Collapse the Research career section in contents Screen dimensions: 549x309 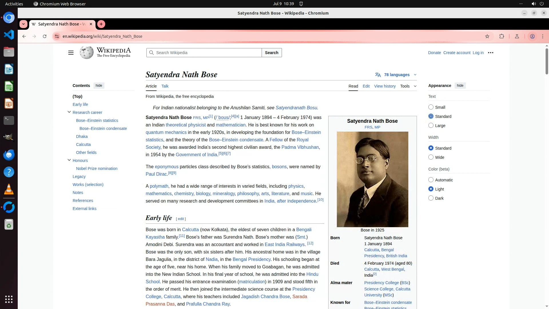(69, 112)
